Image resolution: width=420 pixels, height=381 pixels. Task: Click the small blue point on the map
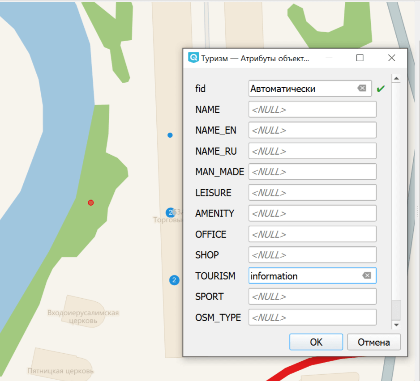pyautogui.click(x=170, y=135)
